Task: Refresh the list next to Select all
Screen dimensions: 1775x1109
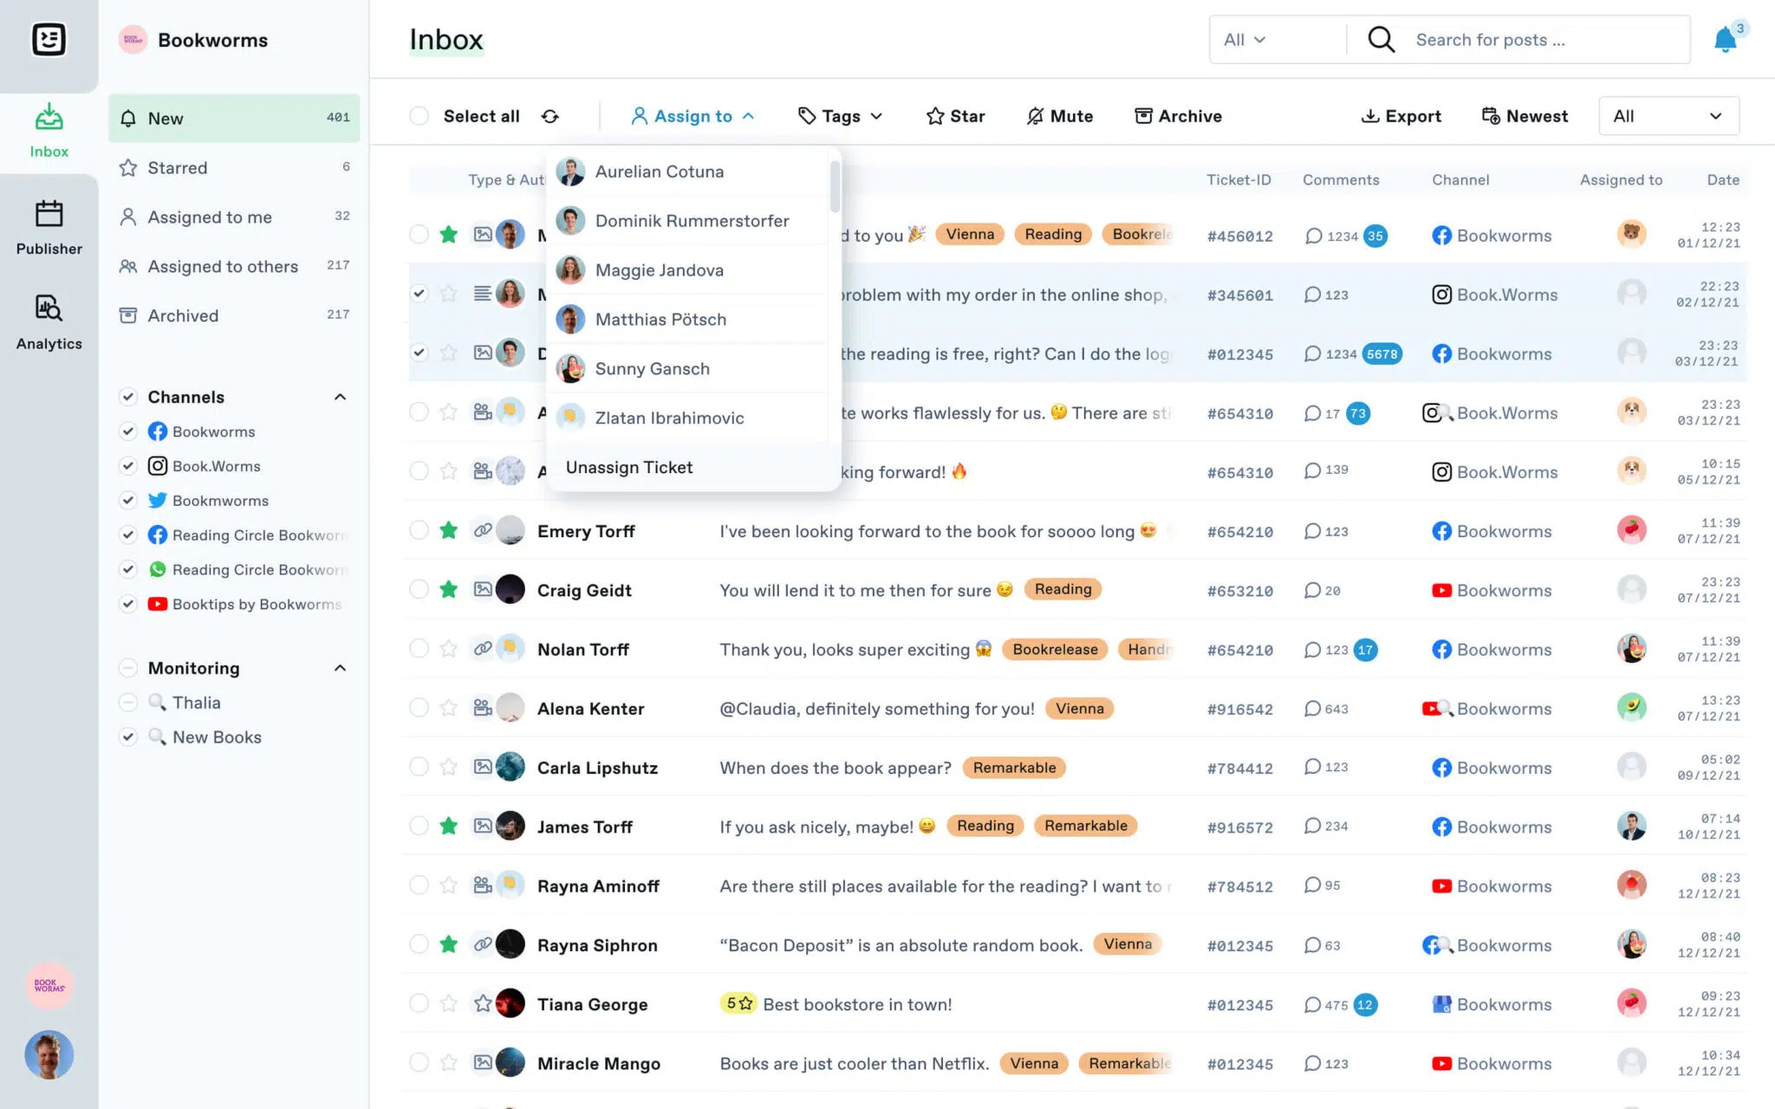Action: 552,115
